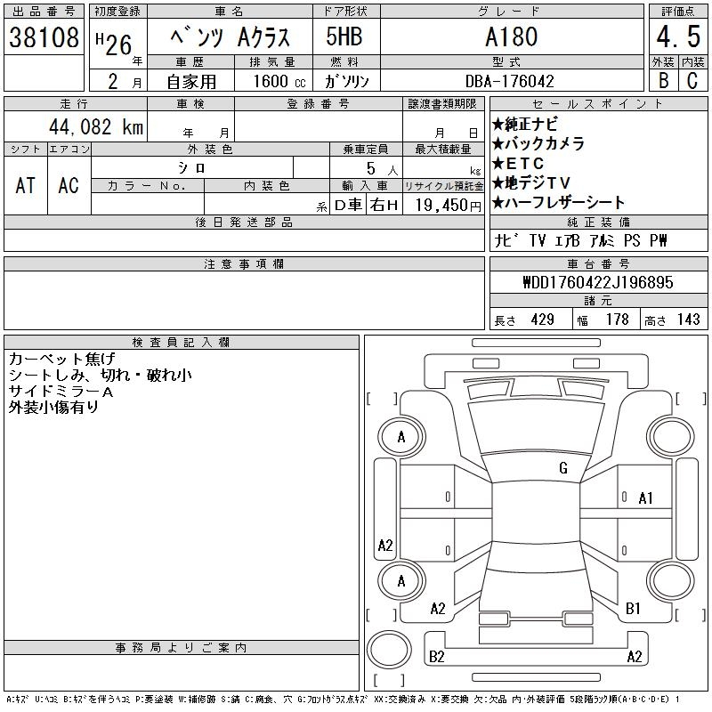Screen dimensions: 712x712
Task: Click sales point ★地デジTV
Action: [x=530, y=183]
